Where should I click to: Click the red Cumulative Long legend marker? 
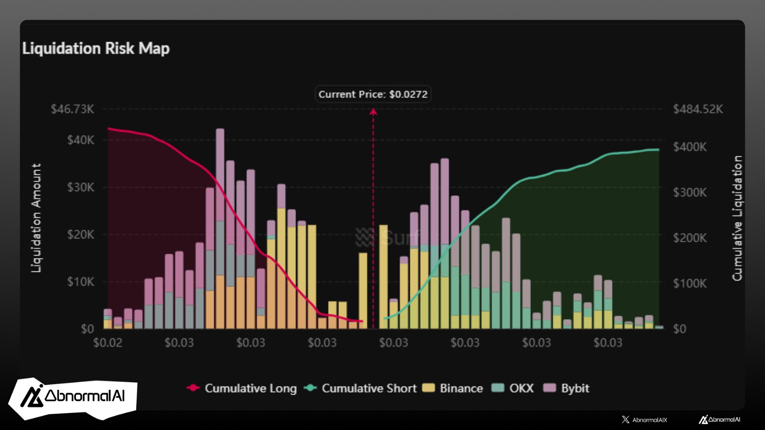click(x=193, y=388)
